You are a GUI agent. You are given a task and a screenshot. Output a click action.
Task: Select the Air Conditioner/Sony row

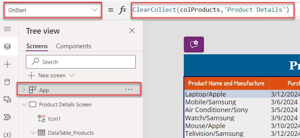[x=216, y=110]
